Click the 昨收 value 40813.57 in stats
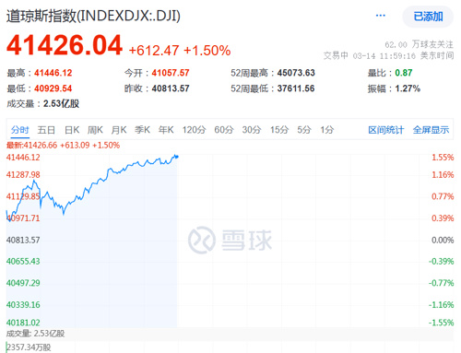This screenshot has width=461, height=353. [x=171, y=88]
